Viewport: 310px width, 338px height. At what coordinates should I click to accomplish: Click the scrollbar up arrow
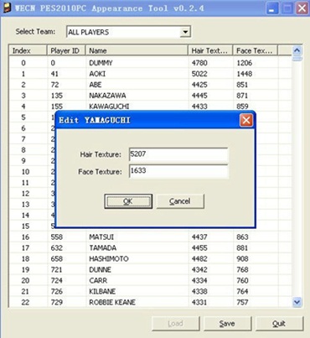[297, 50]
